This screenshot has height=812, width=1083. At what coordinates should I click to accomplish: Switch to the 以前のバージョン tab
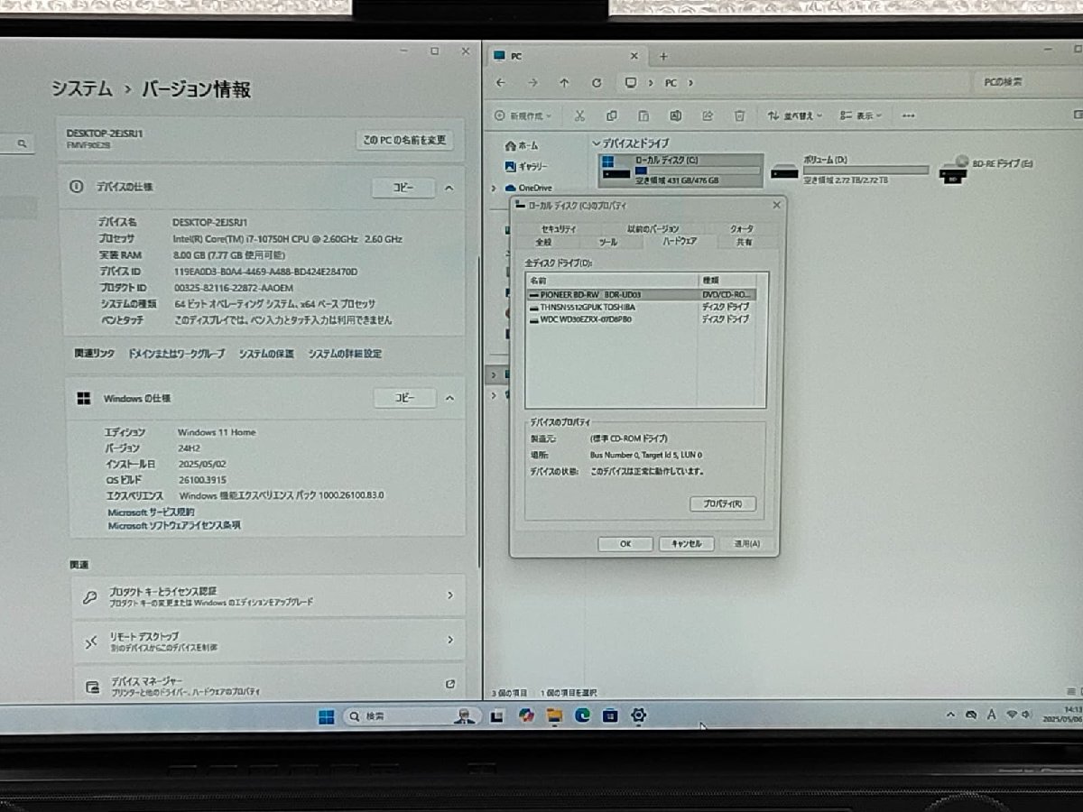(x=653, y=229)
